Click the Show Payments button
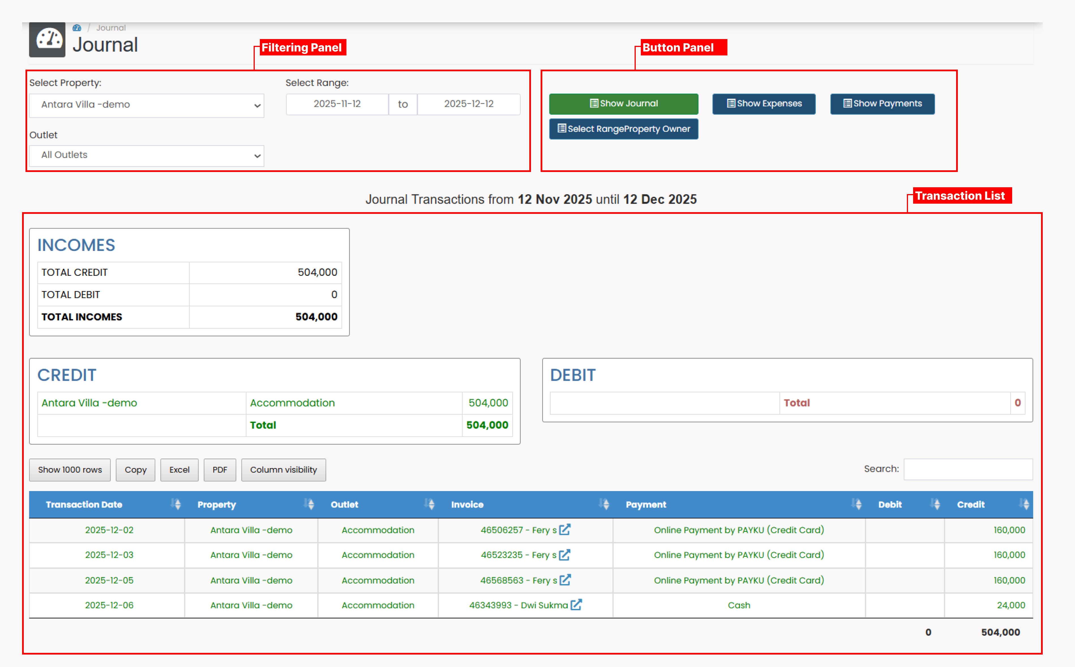The width and height of the screenshot is (1075, 667). [x=882, y=104]
